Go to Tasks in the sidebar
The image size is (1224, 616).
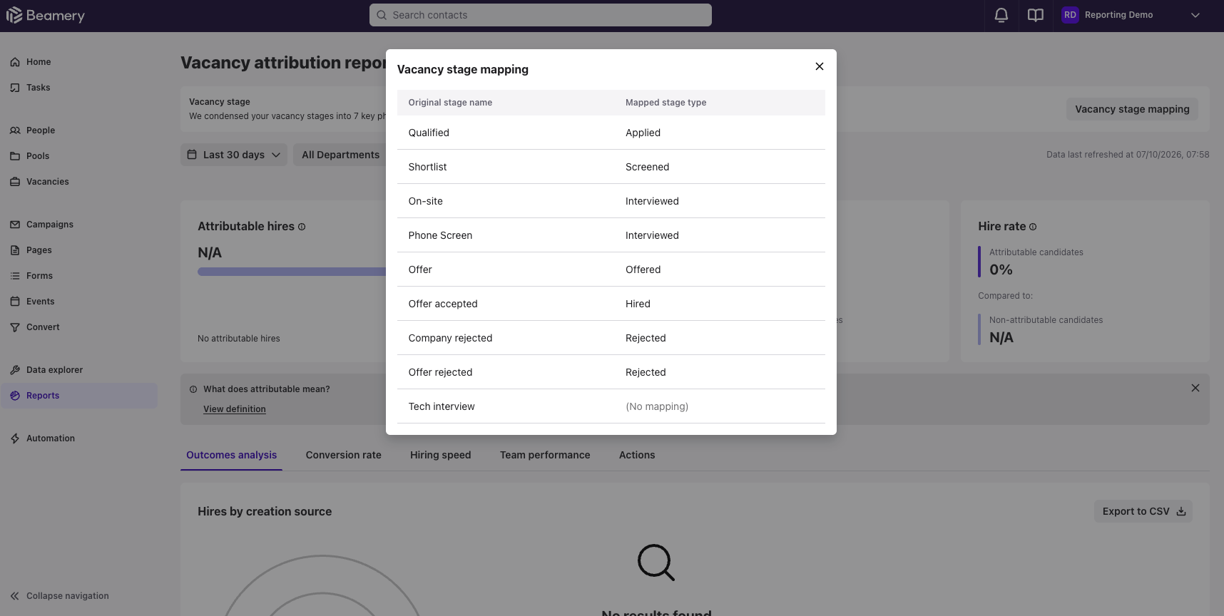point(39,88)
